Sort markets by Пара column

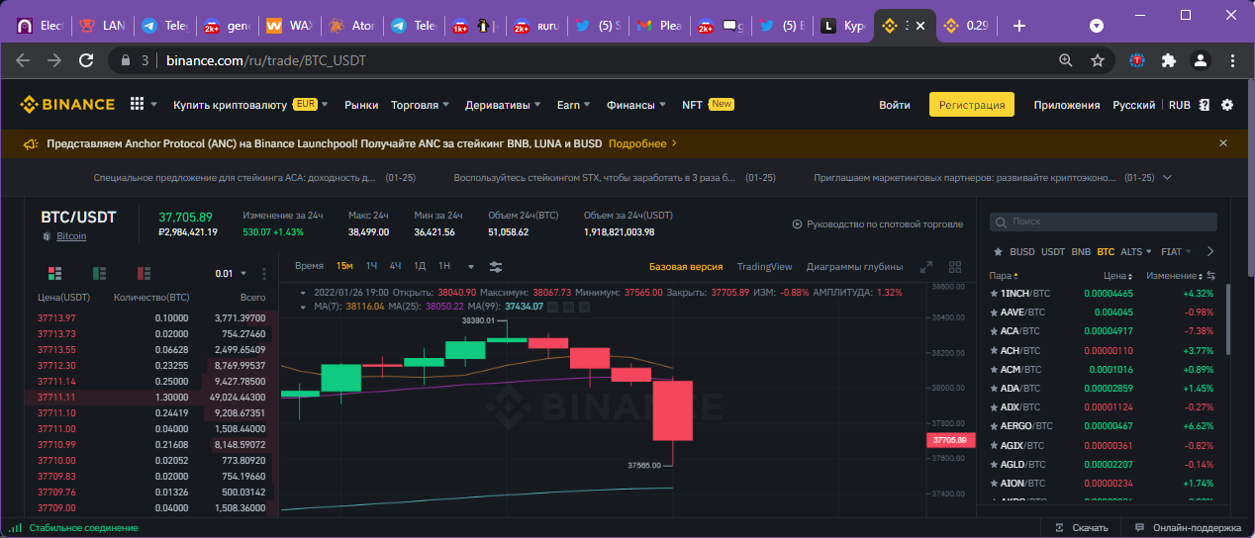click(x=1003, y=276)
